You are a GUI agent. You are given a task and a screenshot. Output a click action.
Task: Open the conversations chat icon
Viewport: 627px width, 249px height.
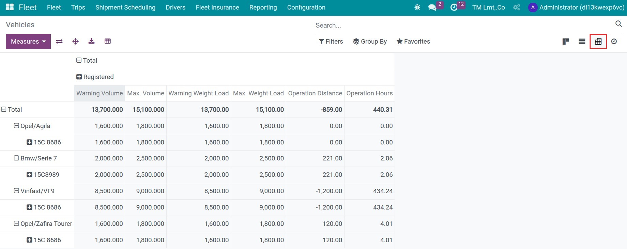coord(432,7)
